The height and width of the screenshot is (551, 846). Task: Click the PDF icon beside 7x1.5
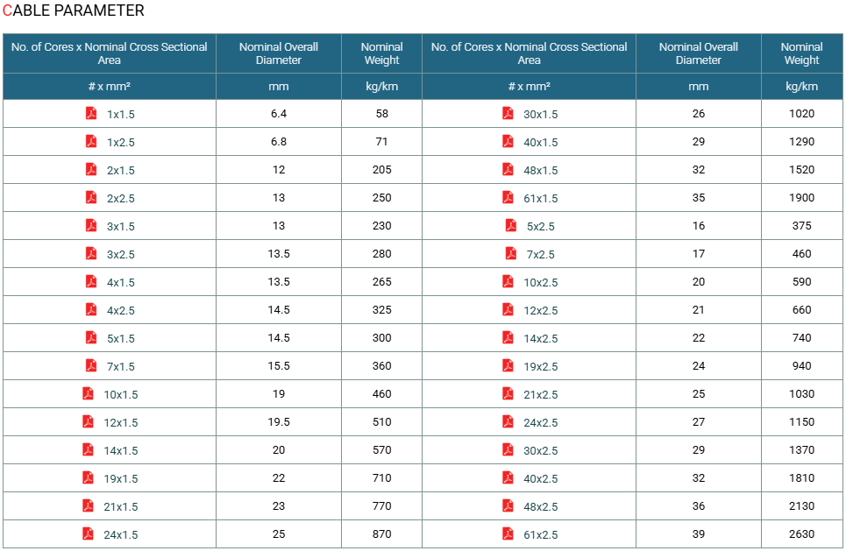91,365
